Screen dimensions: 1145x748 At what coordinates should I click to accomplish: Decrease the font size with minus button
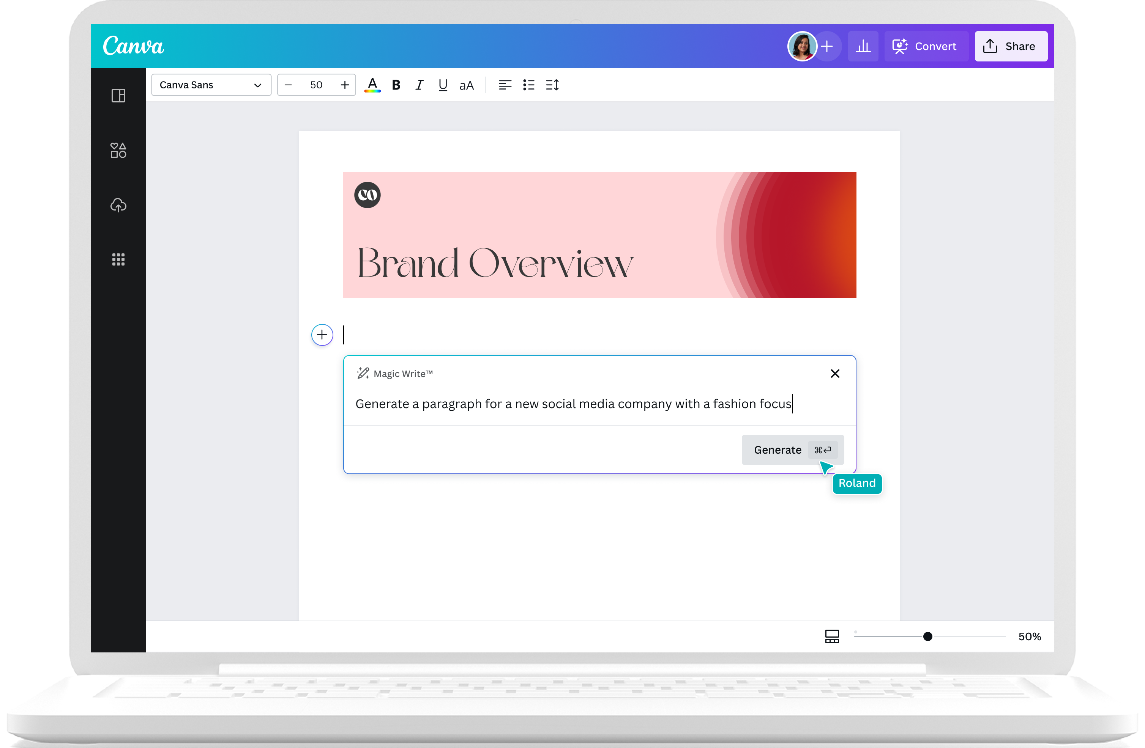(288, 85)
